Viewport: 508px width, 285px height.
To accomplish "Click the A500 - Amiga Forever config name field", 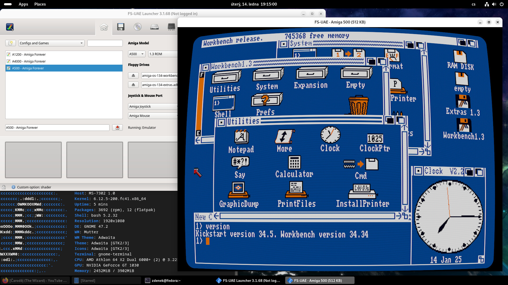I will click(57, 127).
